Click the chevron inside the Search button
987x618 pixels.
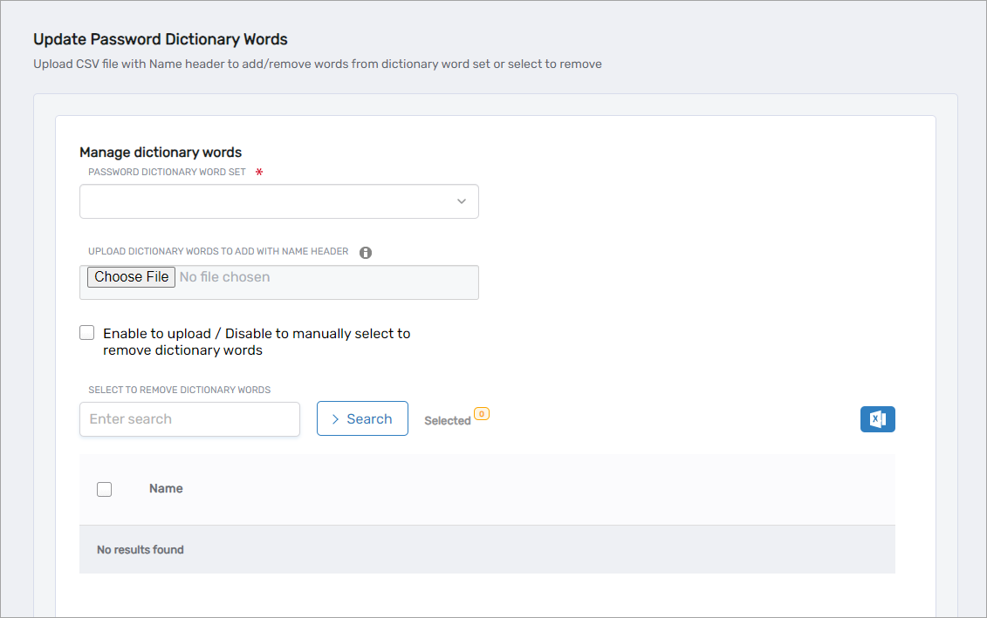coord(337,418)
